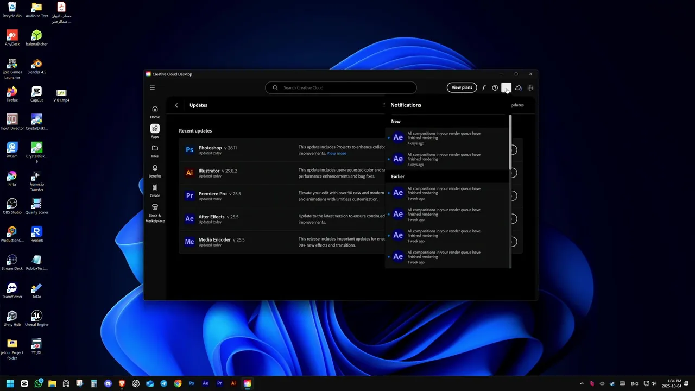Screen dimensions: 695x391
Task: Open the Recycle Bin
Action: tap(12, 10)
